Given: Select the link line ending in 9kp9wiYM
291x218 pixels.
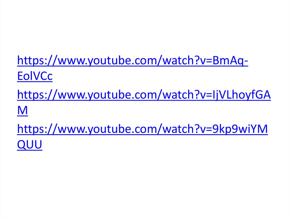Looking at the screenshot, I should pyautogui.click(x=142, y=129).
